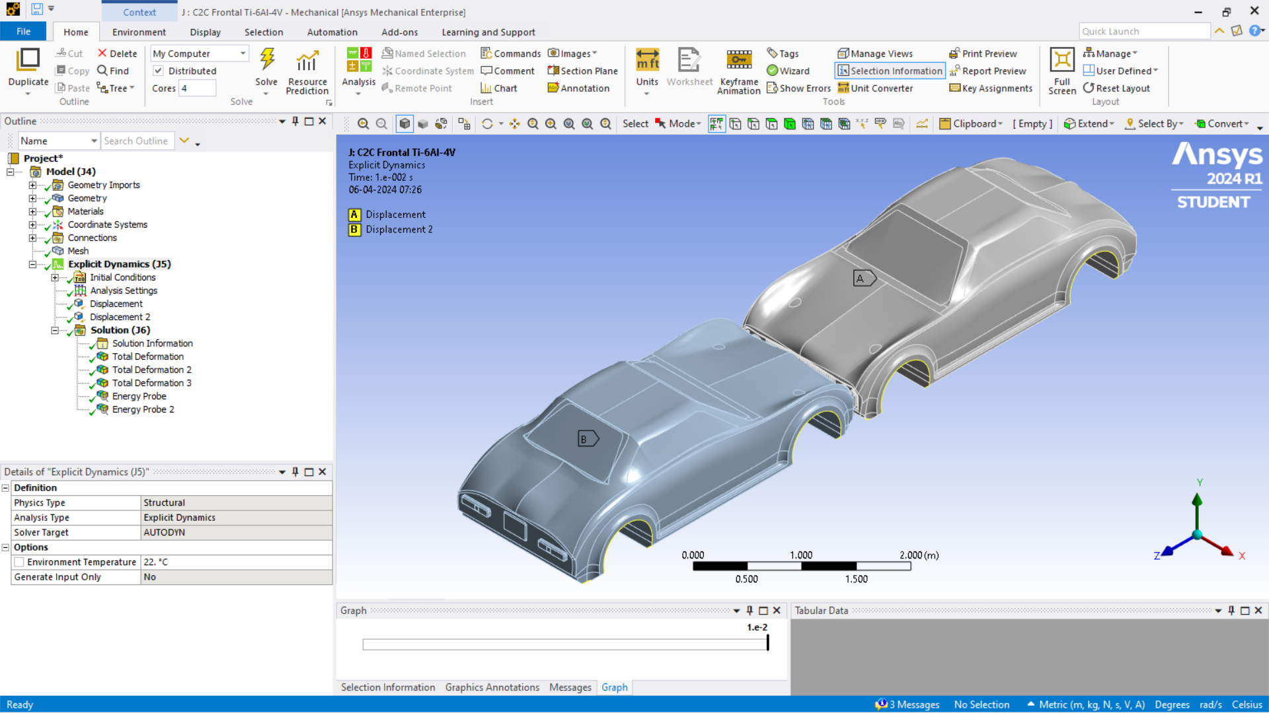The height and width of the screenshot is (713, 1269).
Task: Pin the Details panel
Action: [295, 471]
